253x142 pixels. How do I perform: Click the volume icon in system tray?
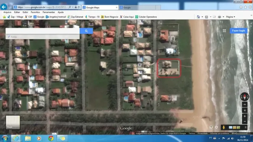point(232,138)
